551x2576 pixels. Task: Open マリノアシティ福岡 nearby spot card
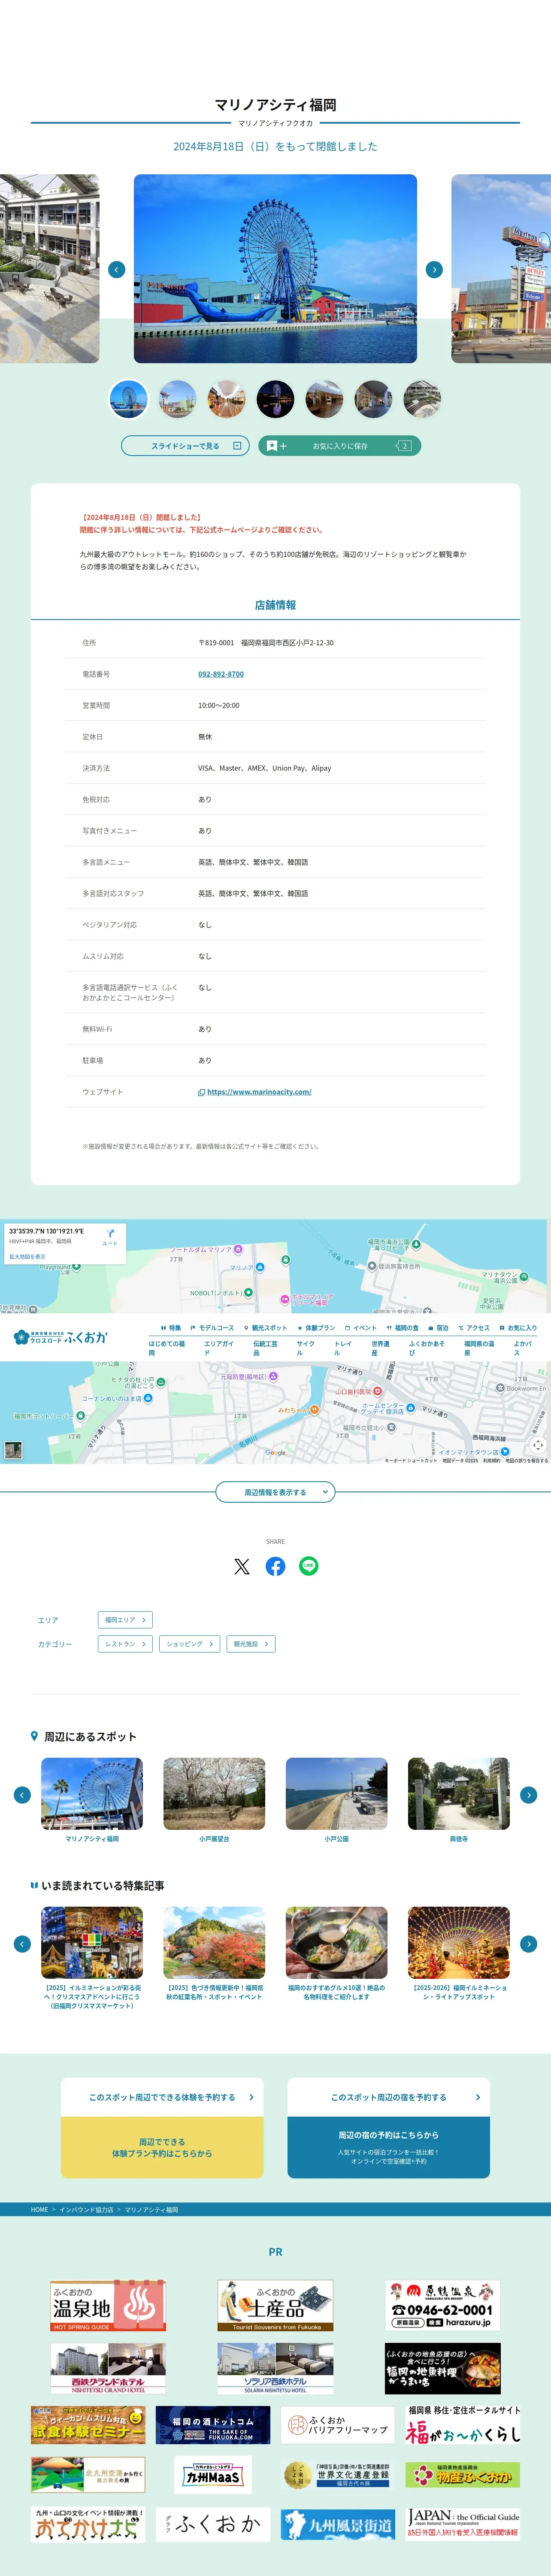[x=92, y=1800]
